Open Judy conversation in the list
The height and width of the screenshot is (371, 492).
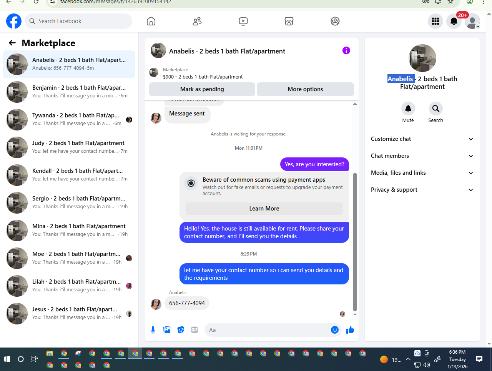click(69, 147)
